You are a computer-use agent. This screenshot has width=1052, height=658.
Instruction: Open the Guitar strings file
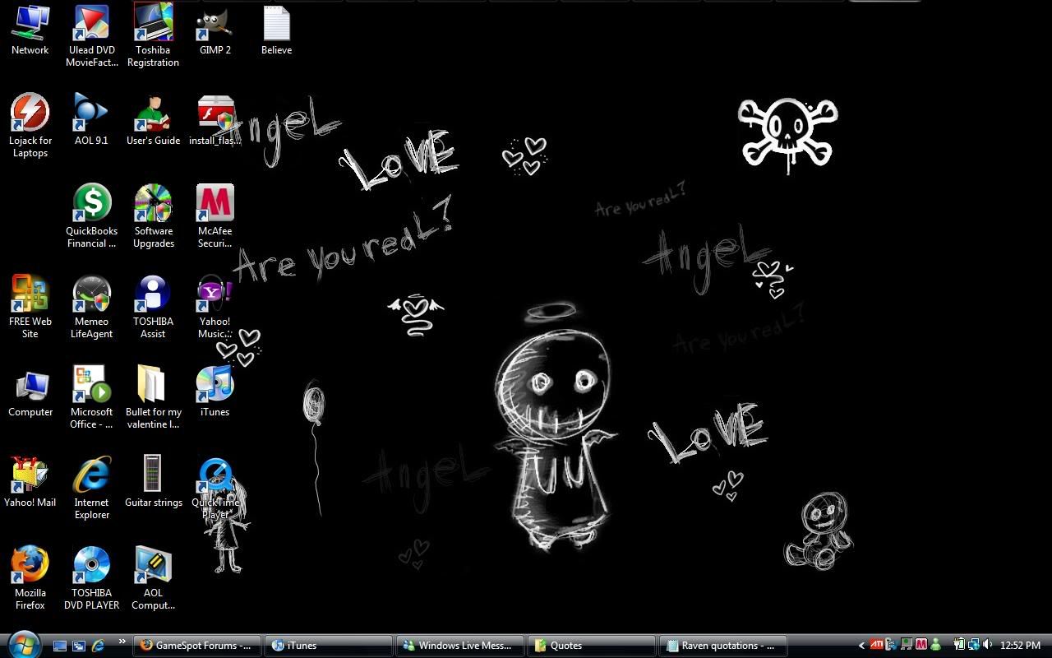point(154,481)
